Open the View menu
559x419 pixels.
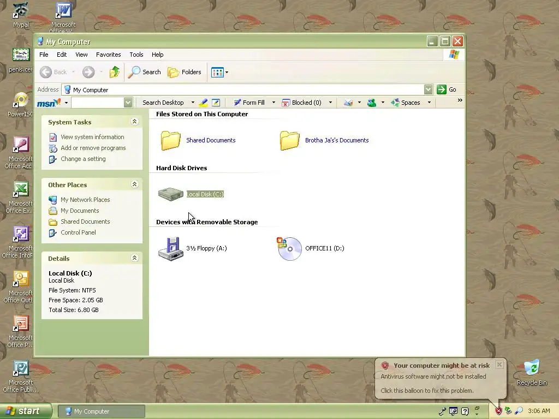pos(81,55)
